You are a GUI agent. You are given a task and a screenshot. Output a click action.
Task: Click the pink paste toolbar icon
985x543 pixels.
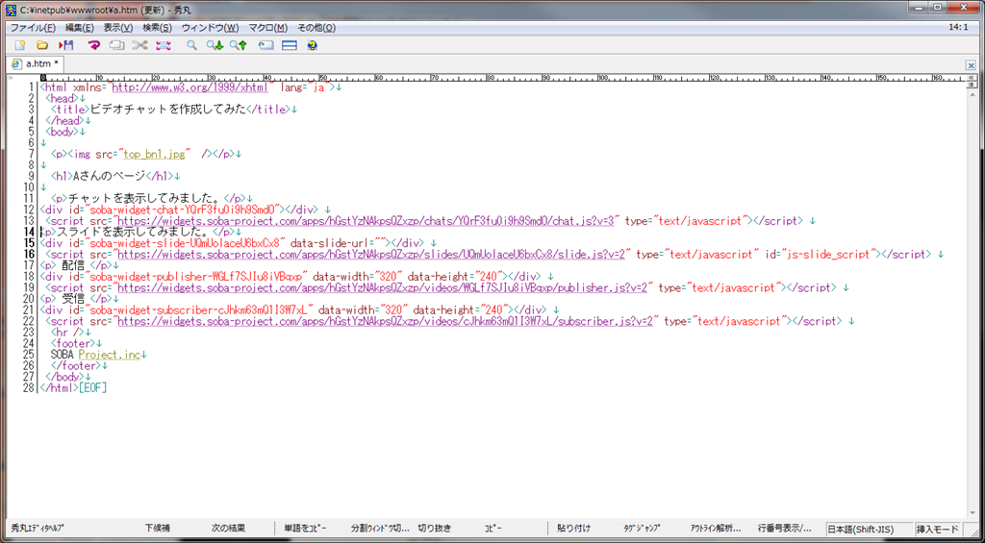163,45
